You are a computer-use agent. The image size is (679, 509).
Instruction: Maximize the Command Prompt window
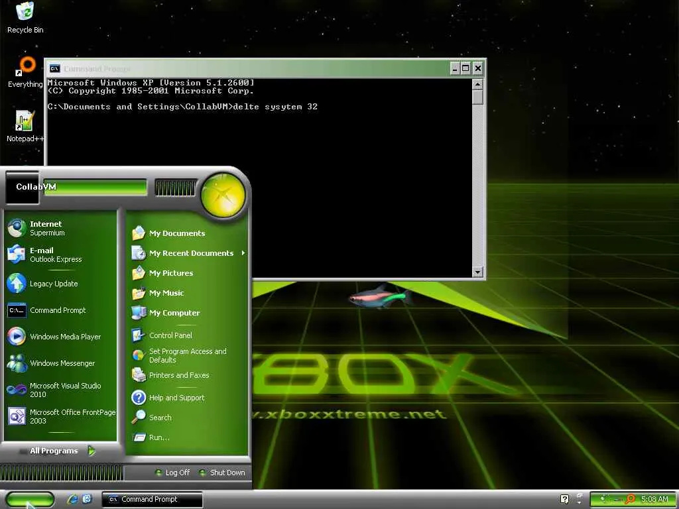[466, 68]
